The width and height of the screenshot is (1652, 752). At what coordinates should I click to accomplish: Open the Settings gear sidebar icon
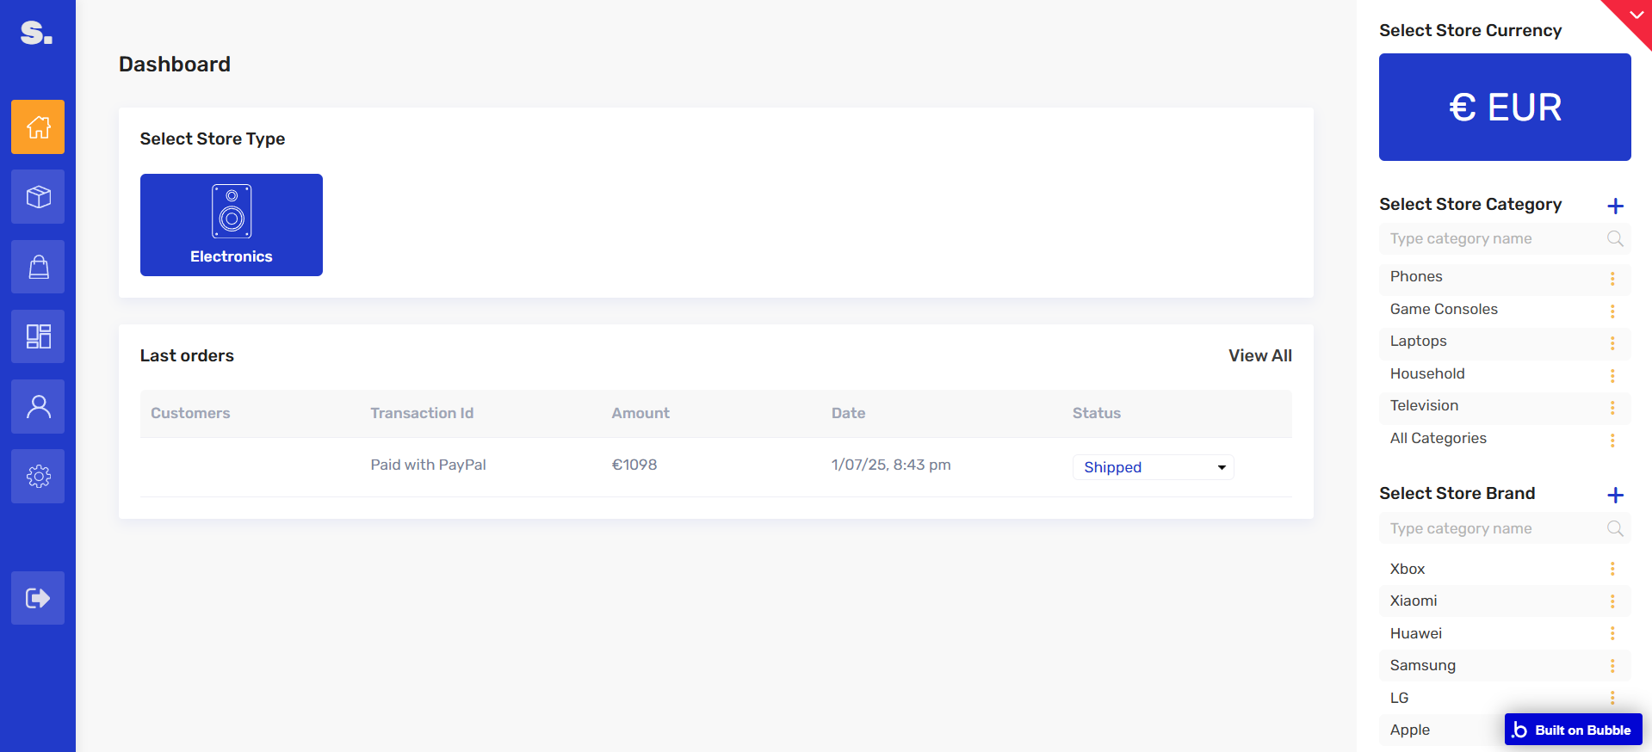pos(38,476)
